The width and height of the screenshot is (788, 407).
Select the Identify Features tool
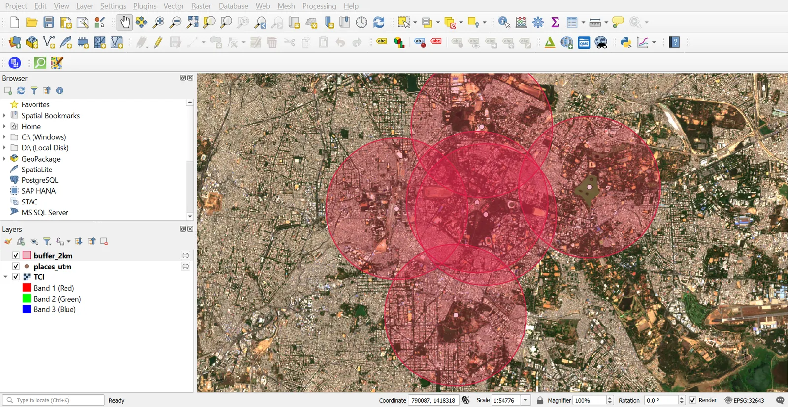coord(504,22)
